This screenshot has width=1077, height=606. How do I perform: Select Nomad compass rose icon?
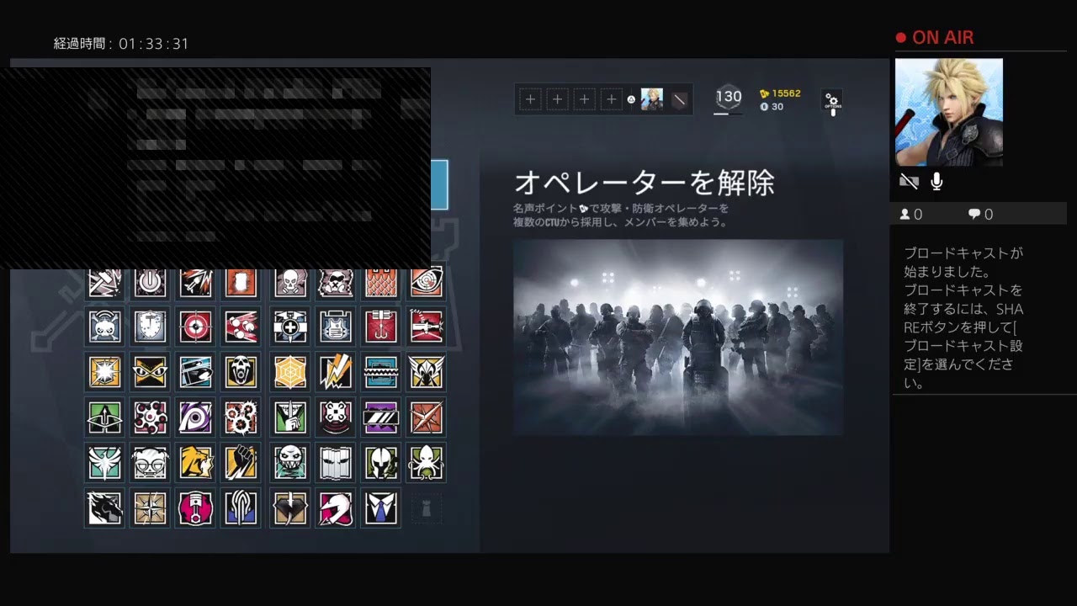(x=151, y=508)
